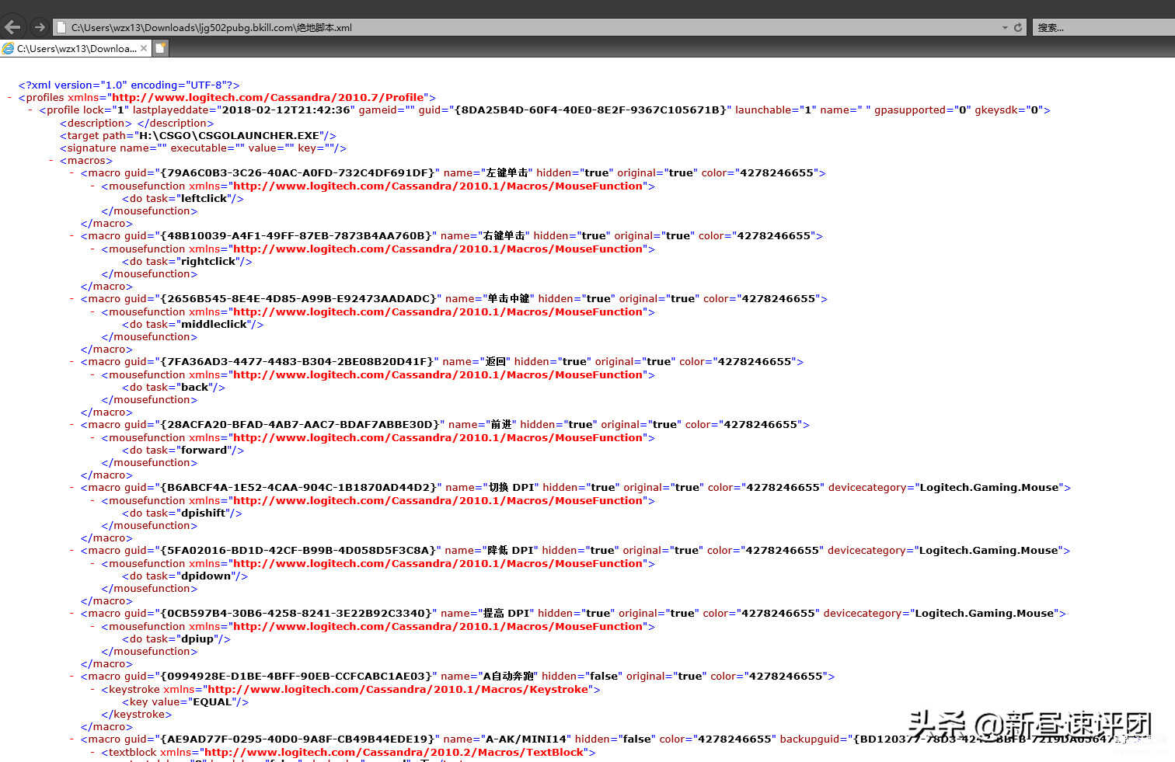Collapse the macro named 前进

tap(72, 425)
